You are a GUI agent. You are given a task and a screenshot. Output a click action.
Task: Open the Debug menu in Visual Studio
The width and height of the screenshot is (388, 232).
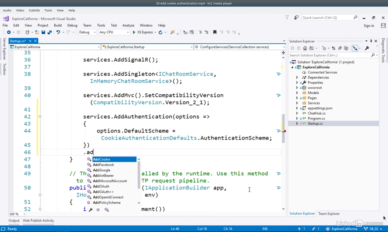pyautogui.click(x=72, y=26)
